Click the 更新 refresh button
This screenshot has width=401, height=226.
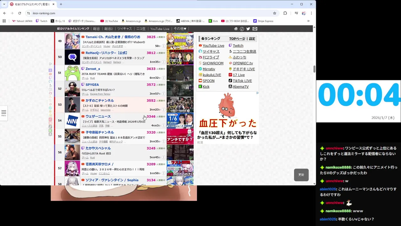301,175
